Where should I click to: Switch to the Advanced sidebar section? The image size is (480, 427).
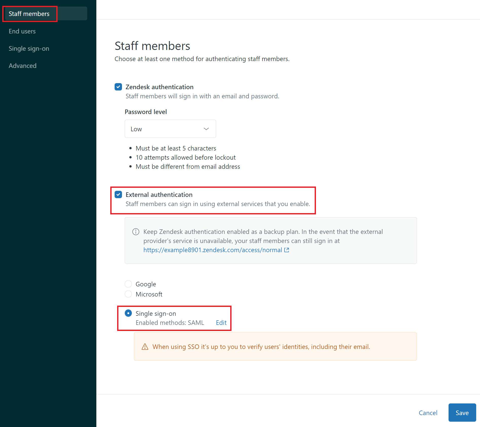[x=23, y=66]
